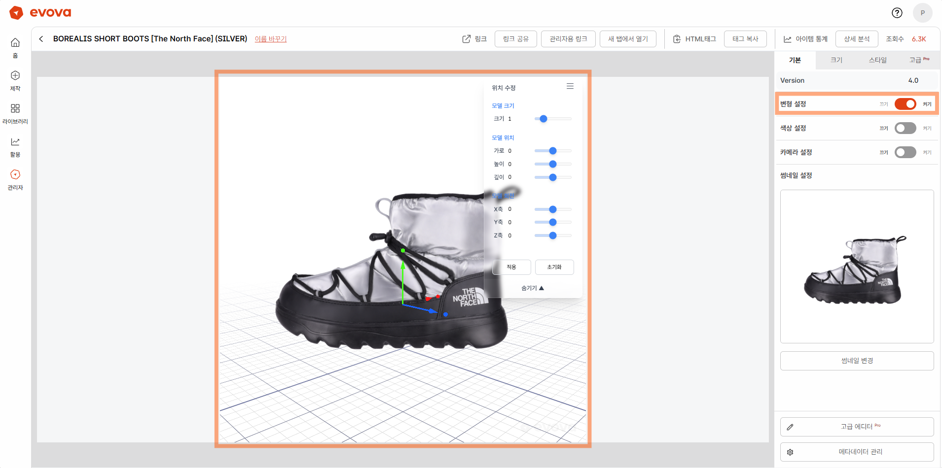Open the 제작 (create) sidebar icon
942x468 pixels.
click(x=15, y=76)
